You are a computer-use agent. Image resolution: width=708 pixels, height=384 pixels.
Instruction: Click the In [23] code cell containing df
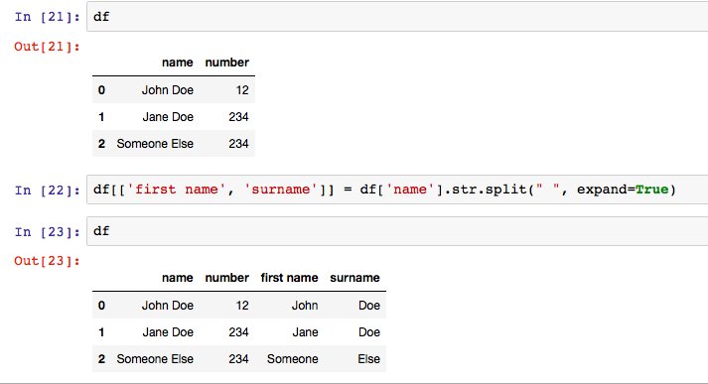coord(397,231)
